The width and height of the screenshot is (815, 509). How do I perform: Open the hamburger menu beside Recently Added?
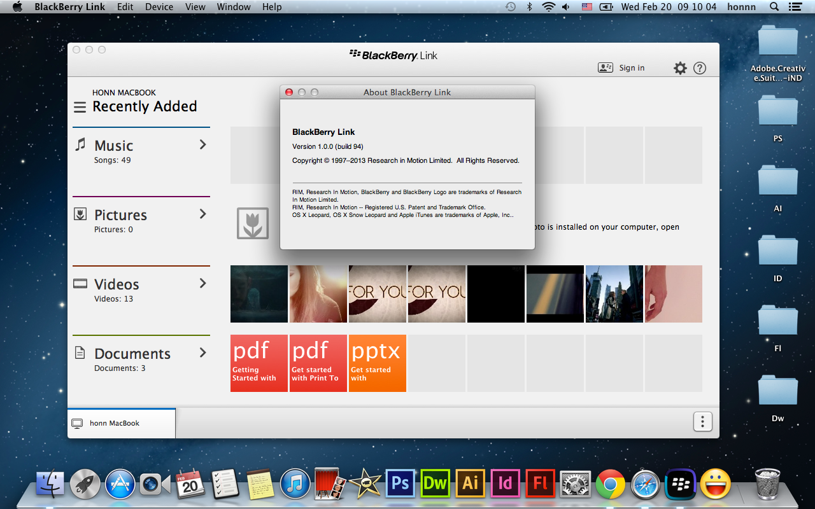[80, 108]
